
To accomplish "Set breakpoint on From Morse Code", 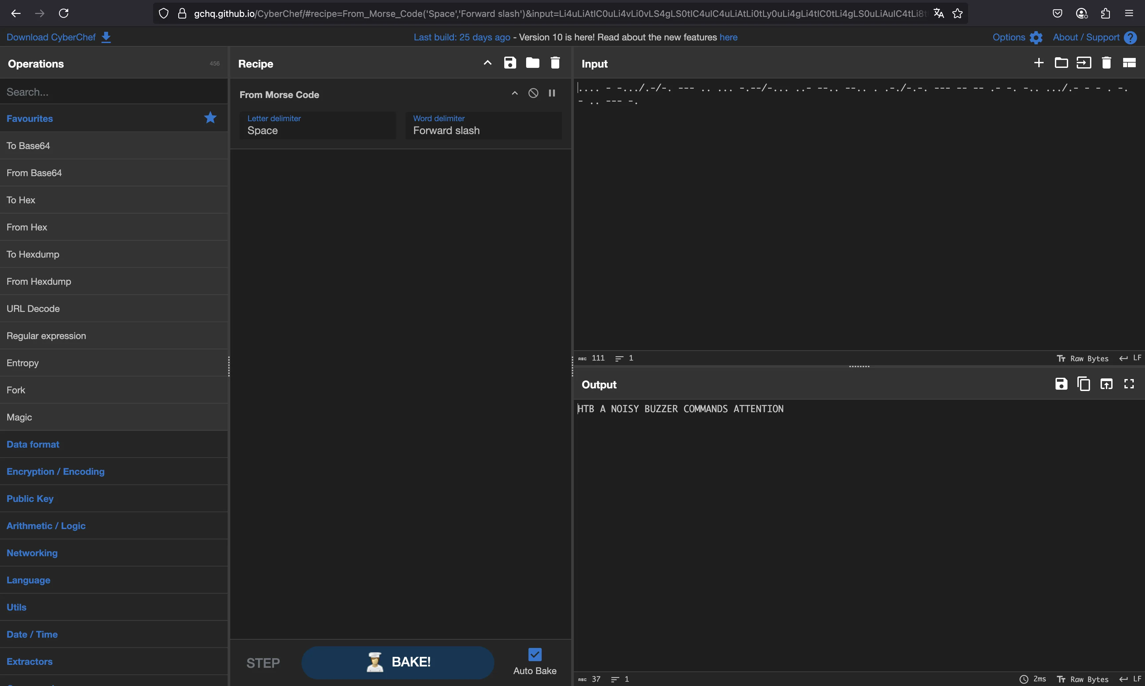I will tap(552, 93).
